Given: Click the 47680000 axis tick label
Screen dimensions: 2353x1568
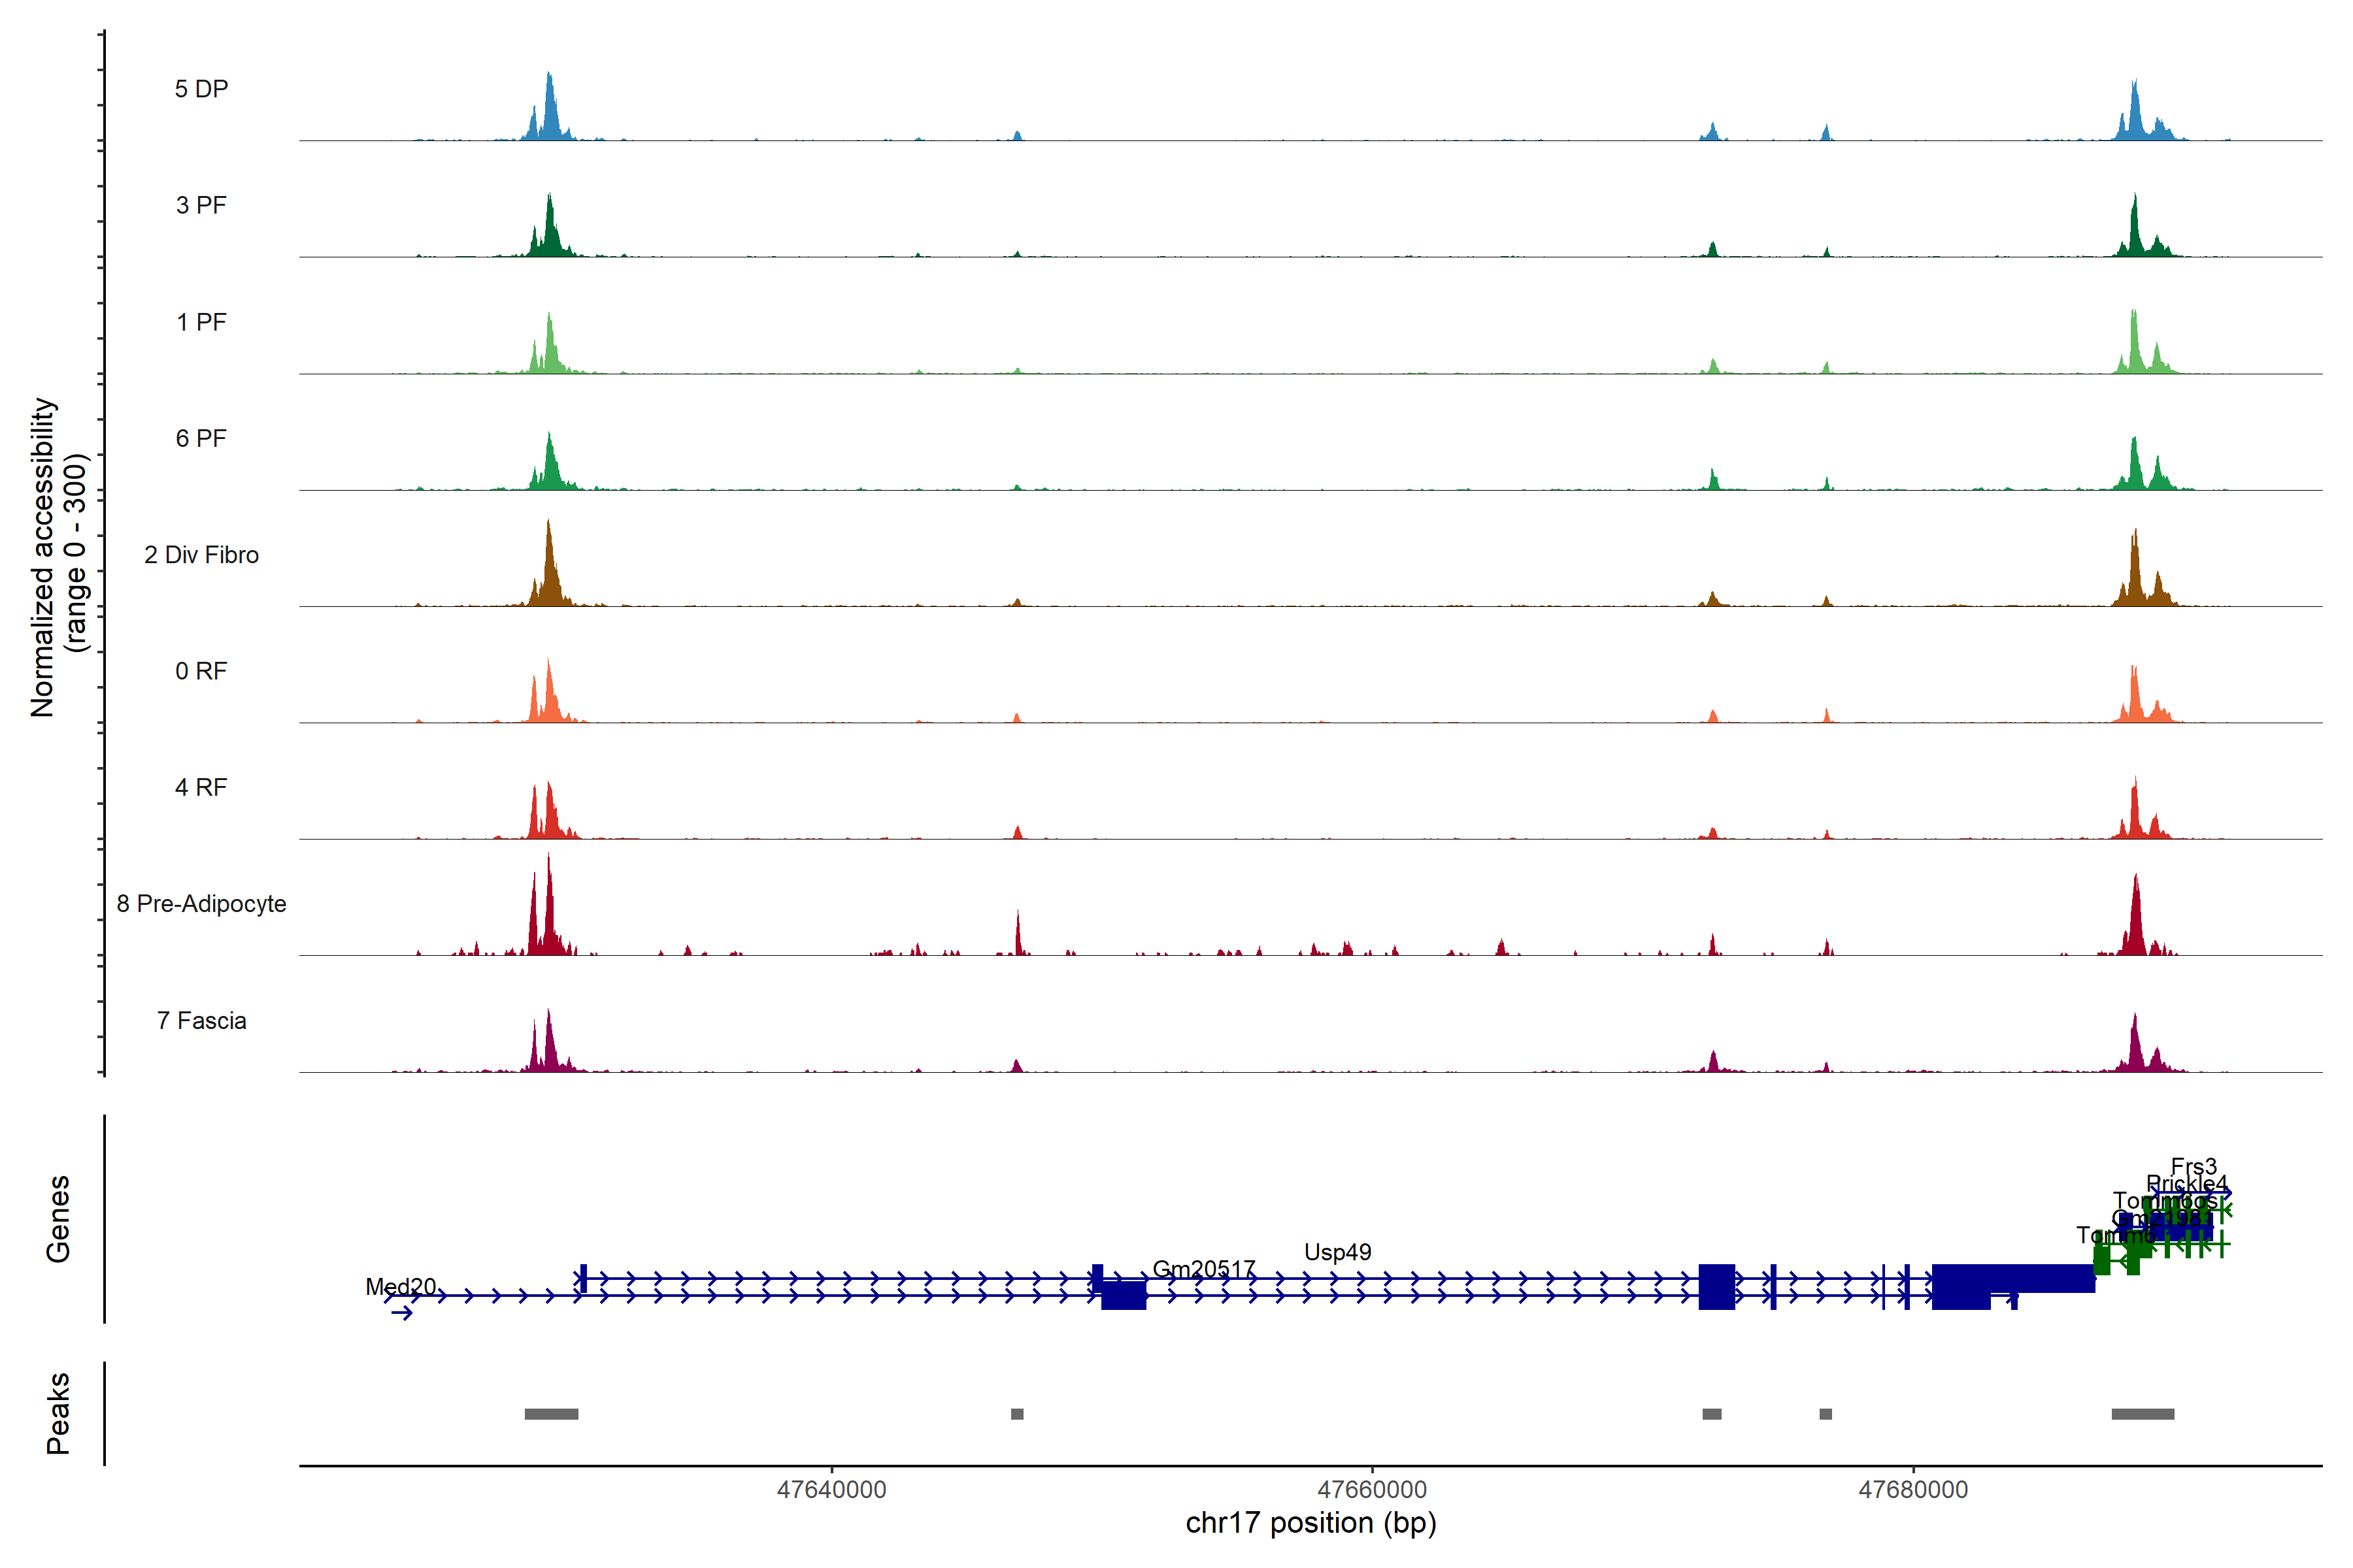Looking at the screenshot, I should point(1913,1489).
